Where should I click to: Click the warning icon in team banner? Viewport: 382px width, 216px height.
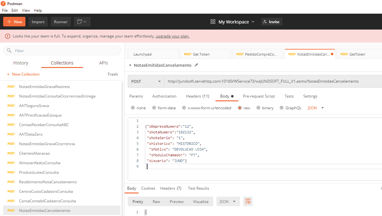(x=8, y=36)
